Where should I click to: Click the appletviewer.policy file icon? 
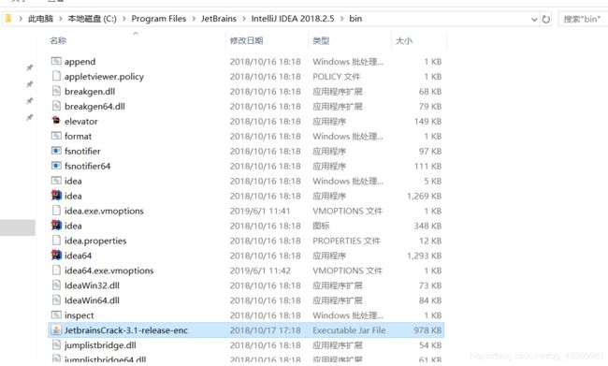click(x=57, y=76)
